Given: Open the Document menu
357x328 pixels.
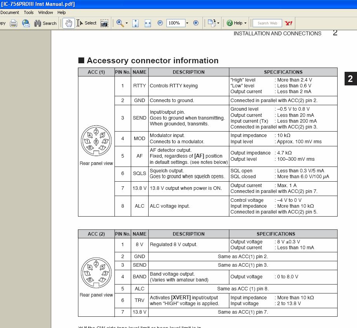Looking at the screenshot, I should click(x=10, y=12).
